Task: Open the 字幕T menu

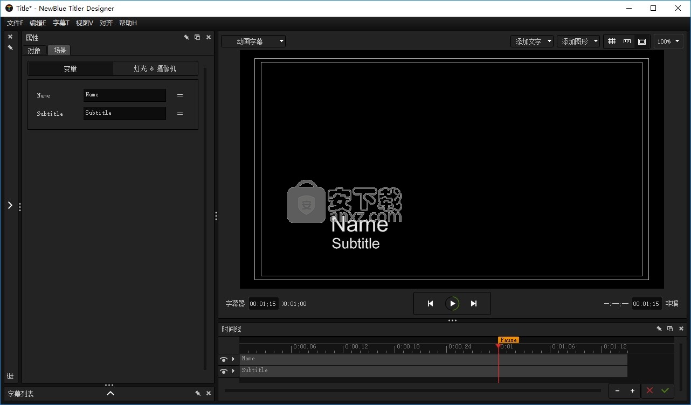Action: [61, 23]
